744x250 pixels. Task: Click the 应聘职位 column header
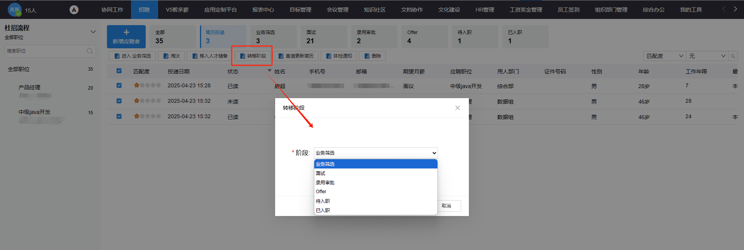tap(461, 71)
